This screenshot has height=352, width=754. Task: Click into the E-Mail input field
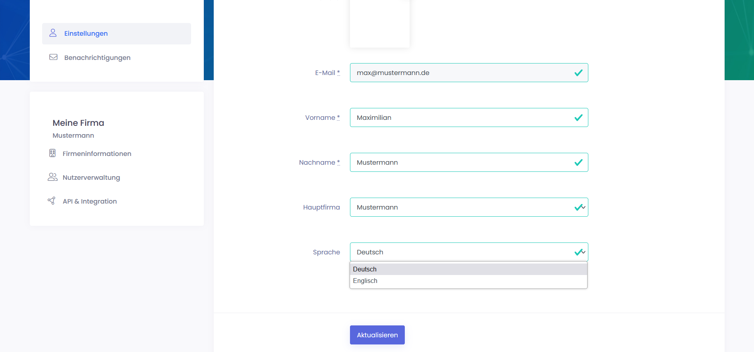461,73
